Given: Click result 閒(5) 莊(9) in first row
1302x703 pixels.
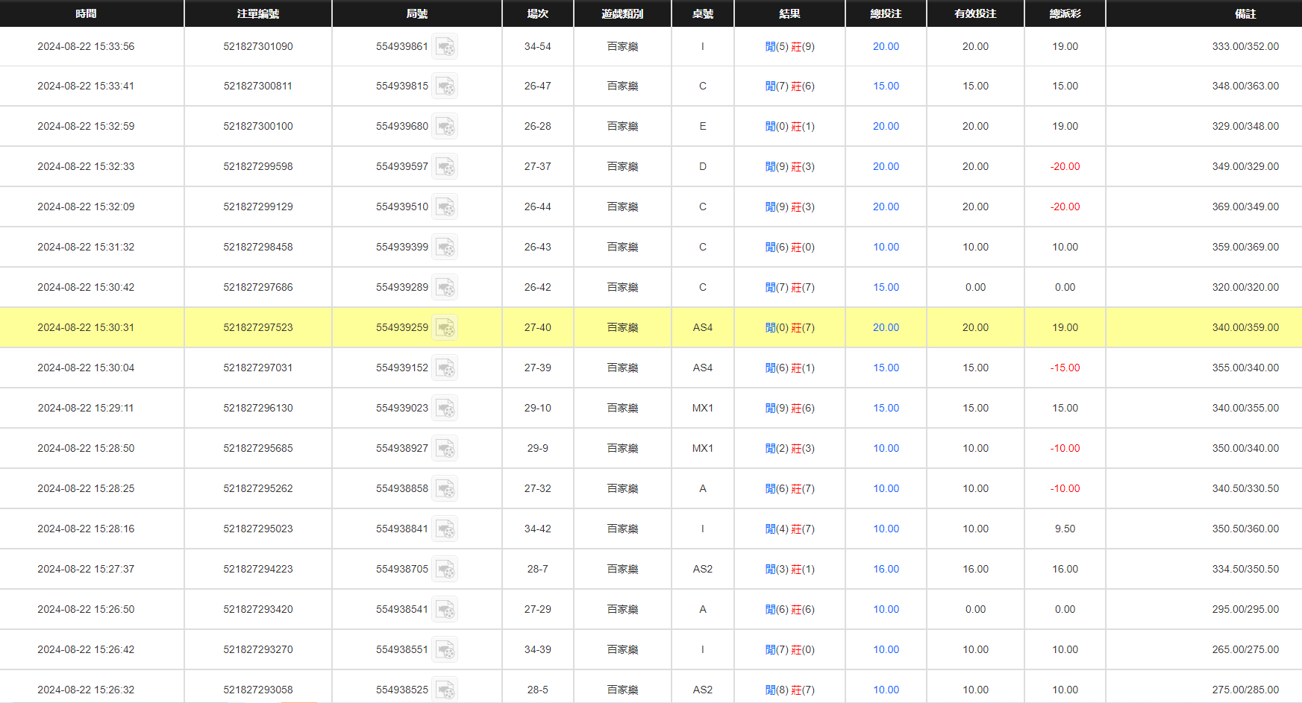Looking at the screenshot, I should coord(789,46).
